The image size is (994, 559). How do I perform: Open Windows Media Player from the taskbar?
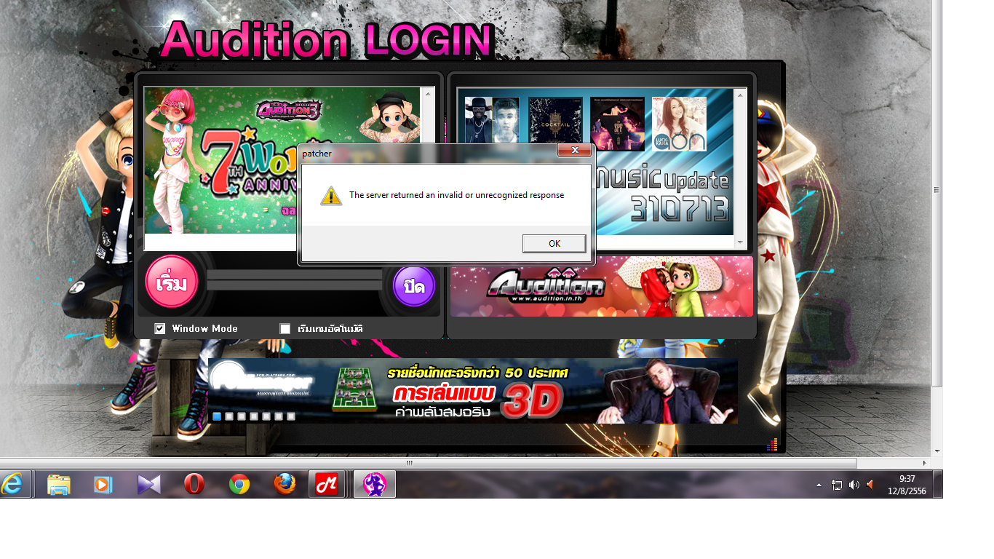coord(103,484)
